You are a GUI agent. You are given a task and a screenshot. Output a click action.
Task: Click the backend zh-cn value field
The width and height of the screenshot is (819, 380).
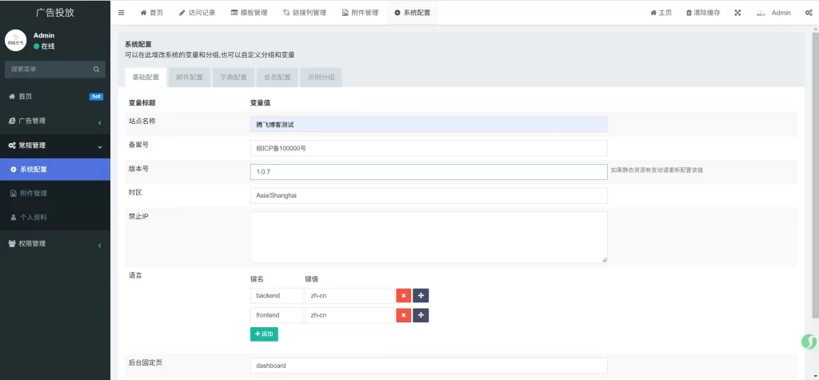click(x=350, y=296)
